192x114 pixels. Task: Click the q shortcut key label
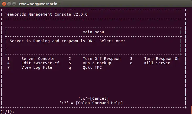(70, 67)
